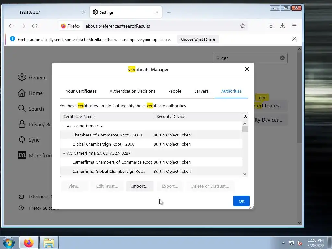
Task: Click the Import... button
Action: click(140, 186)
